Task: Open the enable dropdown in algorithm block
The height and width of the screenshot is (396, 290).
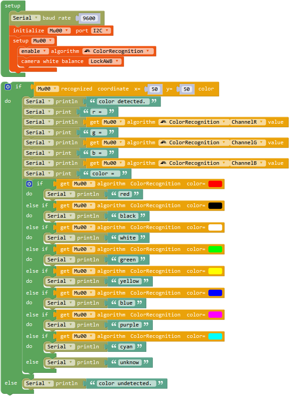Action: [34, 51]
